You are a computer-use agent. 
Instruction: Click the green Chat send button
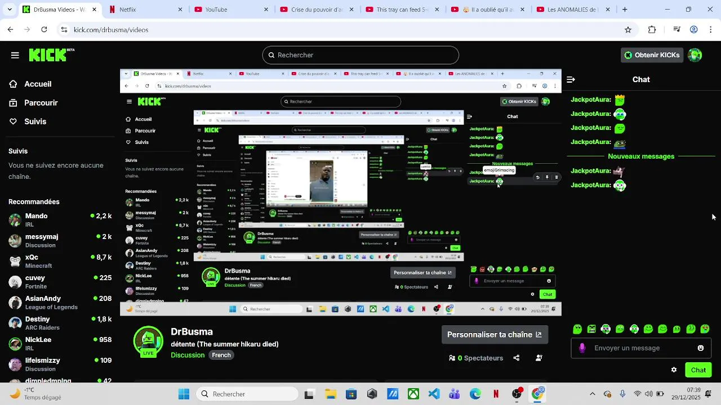point(698,370)
